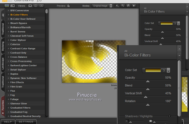Select the split preview view icon
Viewport: 189px width, 124px height.
(x=36, y=6)
